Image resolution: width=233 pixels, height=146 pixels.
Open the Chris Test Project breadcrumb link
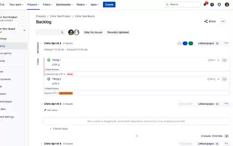(60, 16)
